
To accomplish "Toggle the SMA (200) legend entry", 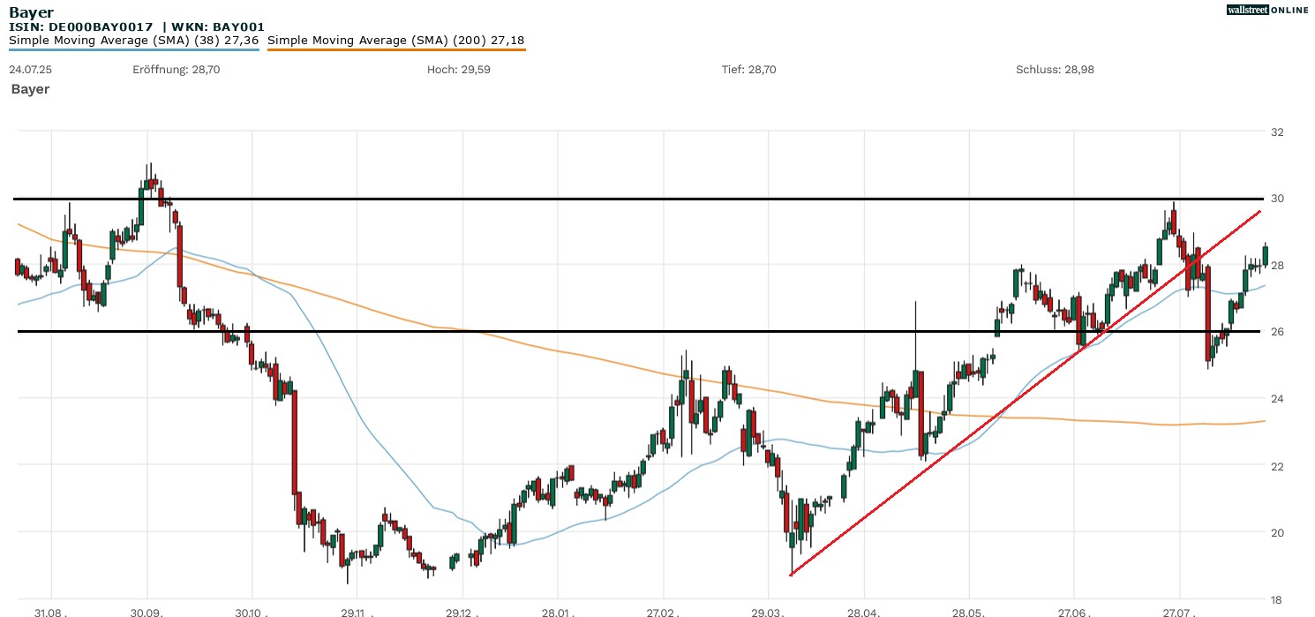I will click(395, 40).
